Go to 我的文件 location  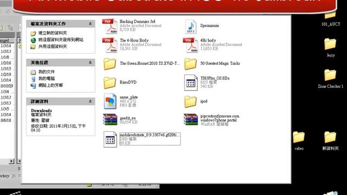tap(46, 72)
